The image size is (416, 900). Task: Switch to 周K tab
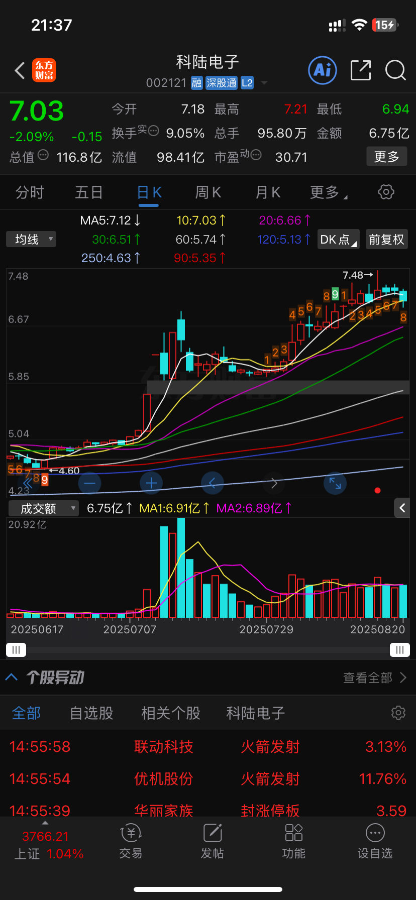208,192
